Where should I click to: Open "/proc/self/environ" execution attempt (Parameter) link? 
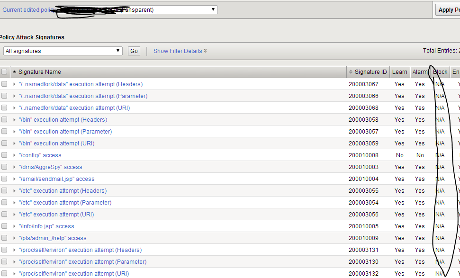tap(83, 262)
